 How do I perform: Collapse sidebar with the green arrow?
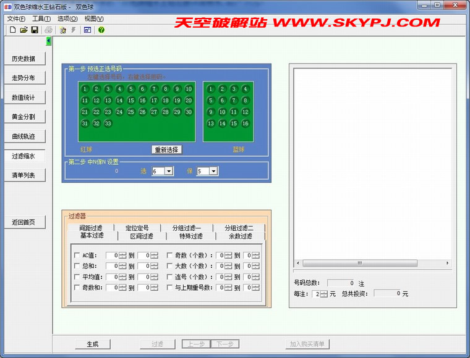(x=49, y=41)
